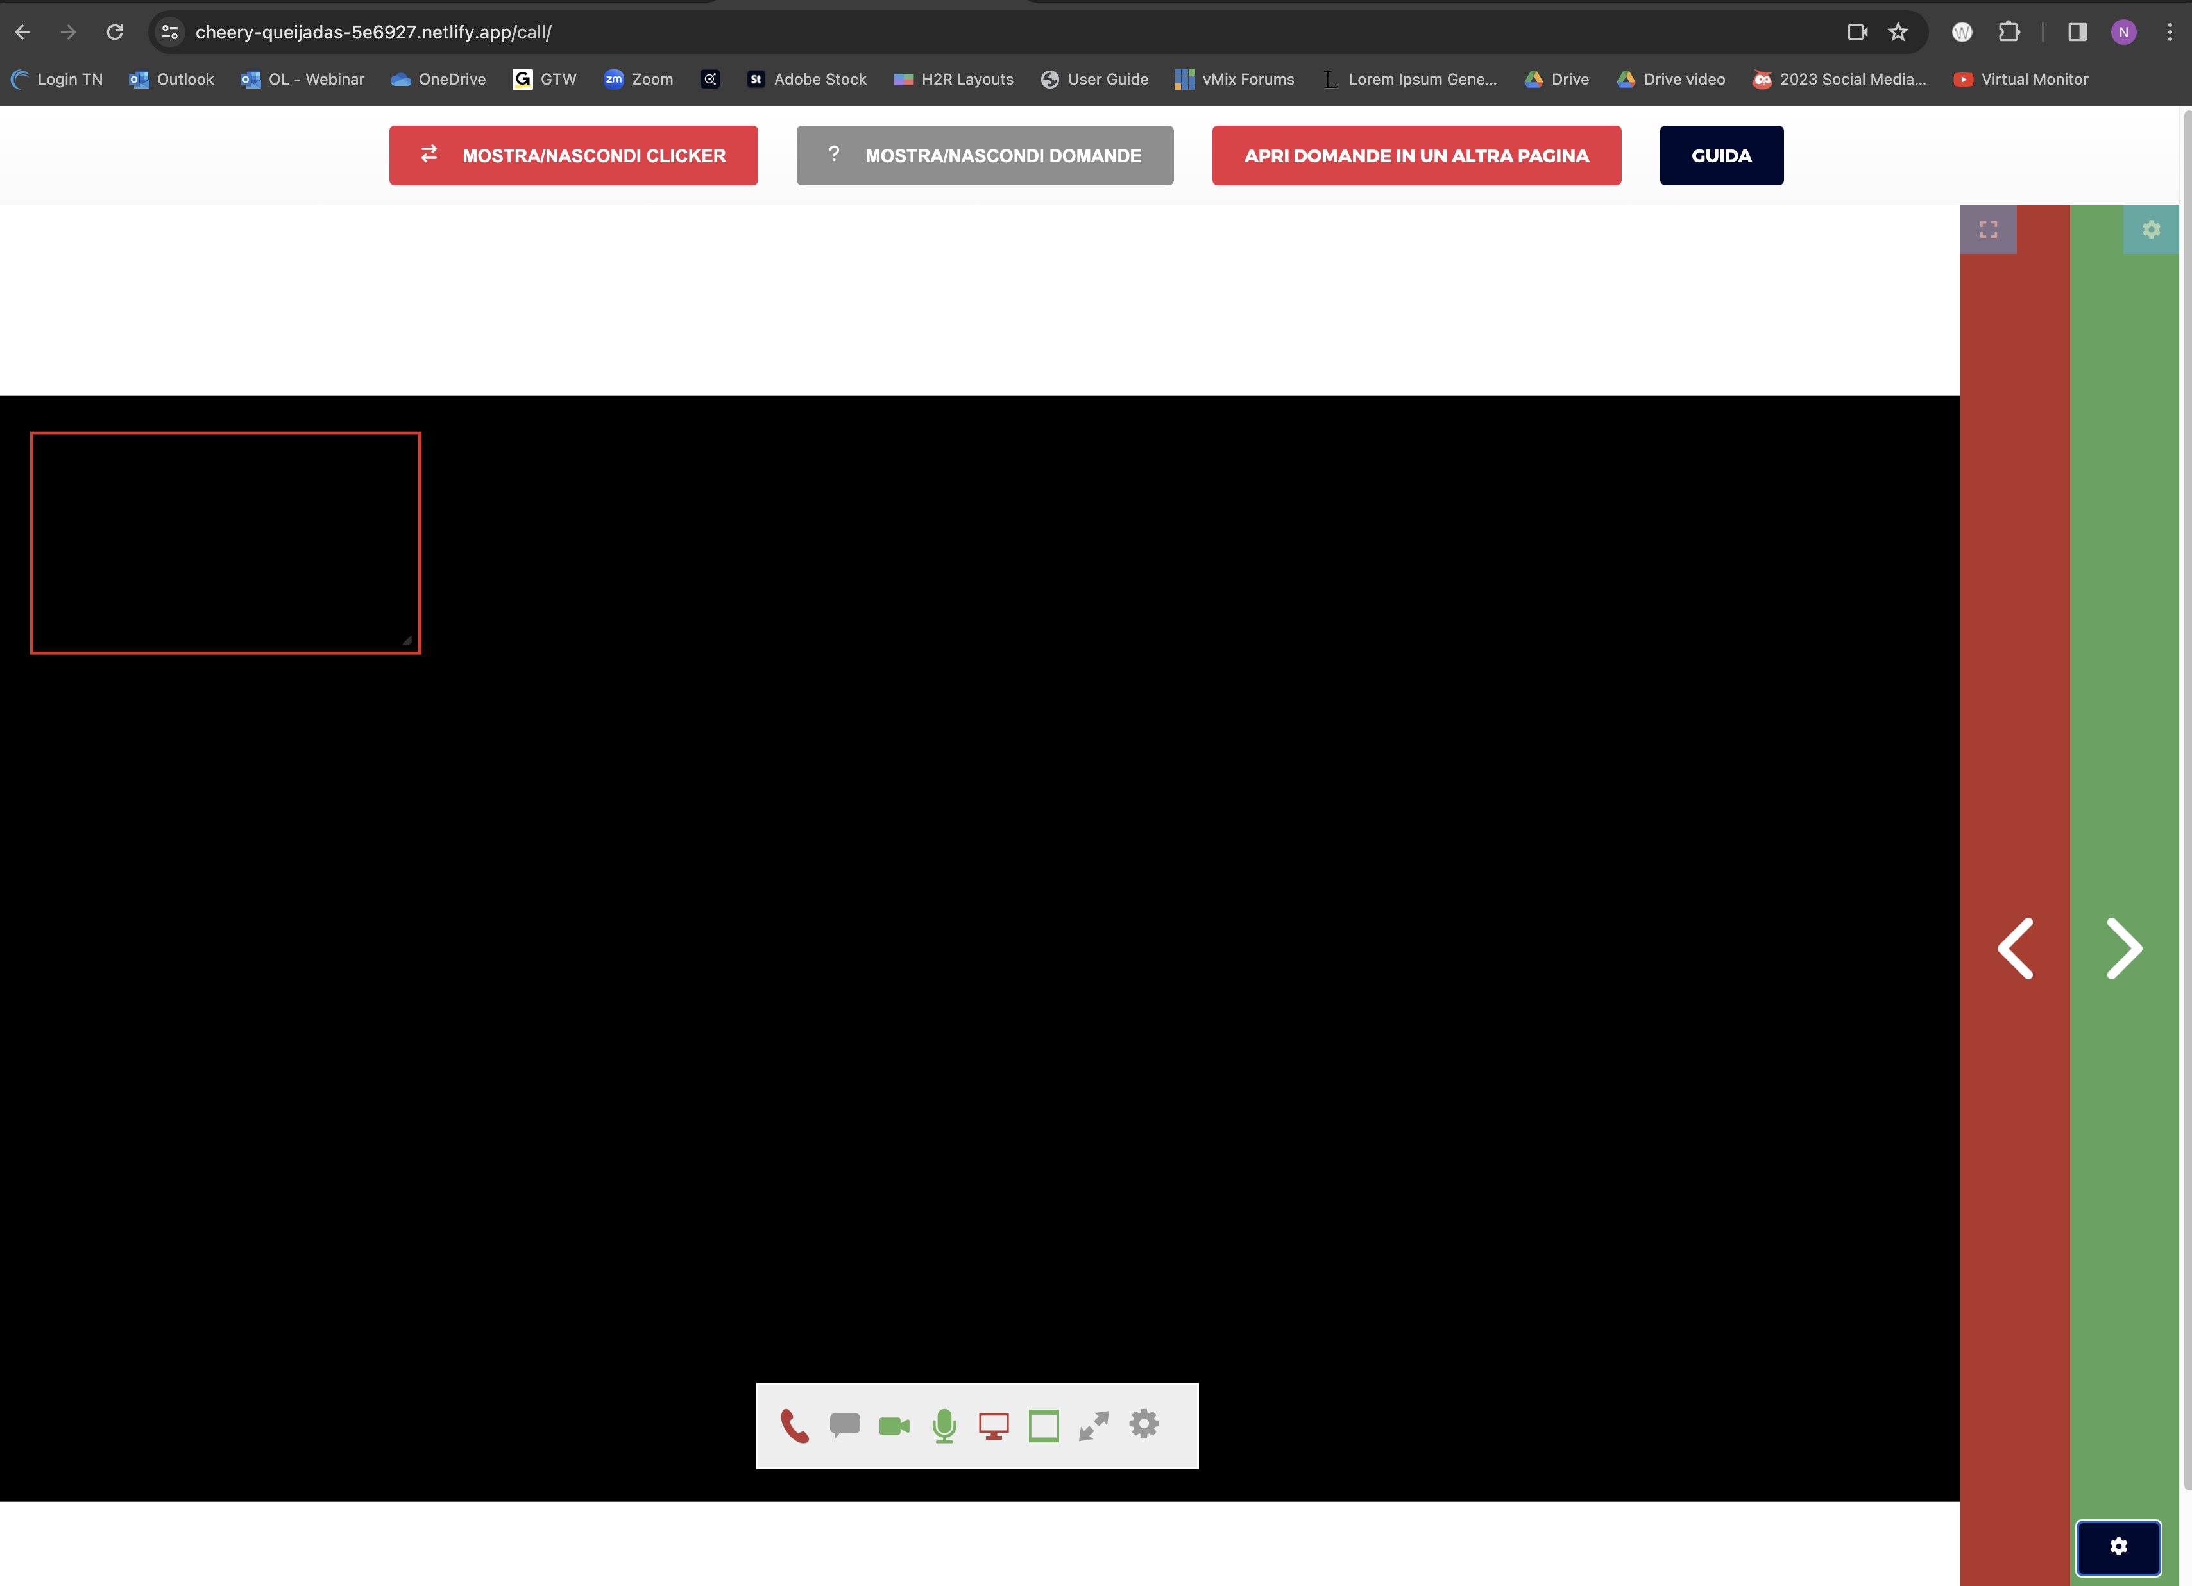
Task: Click the clicker fullscreen icon on red panel
Action: [1988, 229]
